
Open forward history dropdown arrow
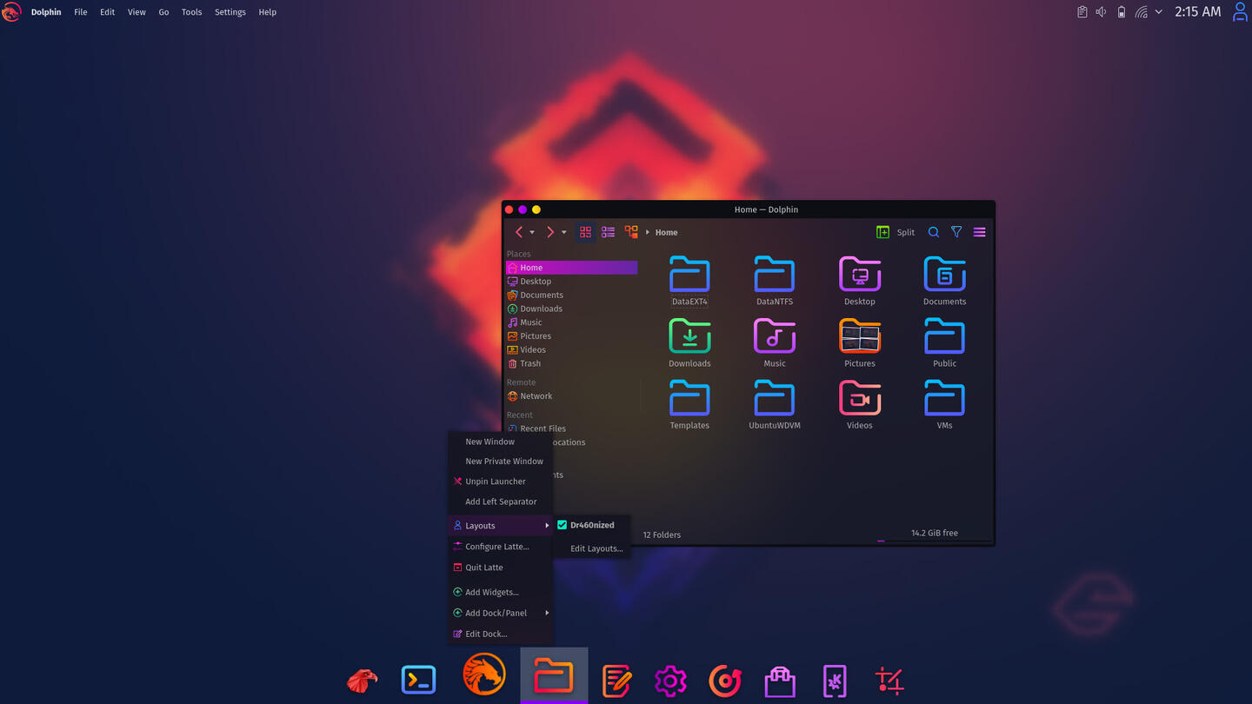tap(563, 233)
